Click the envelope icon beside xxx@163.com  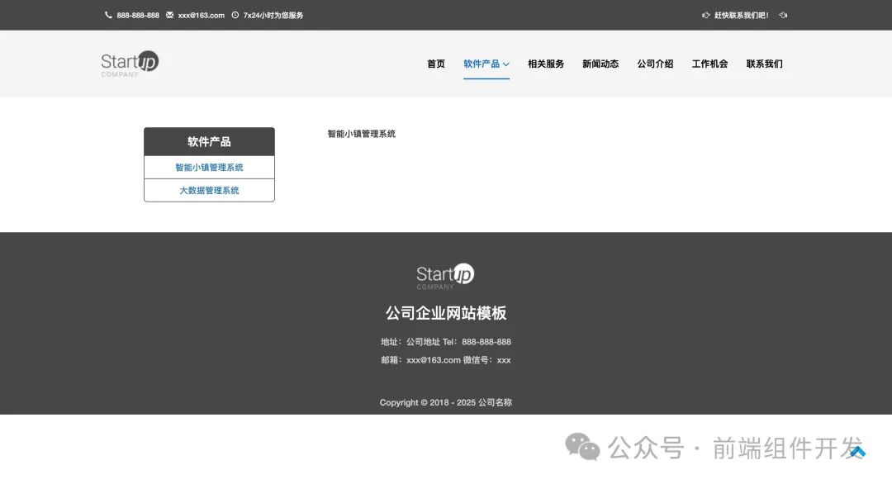[x=168, y=15]
